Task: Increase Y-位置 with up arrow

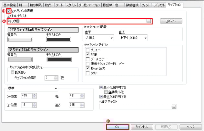Action: click(x=34, y=104)
